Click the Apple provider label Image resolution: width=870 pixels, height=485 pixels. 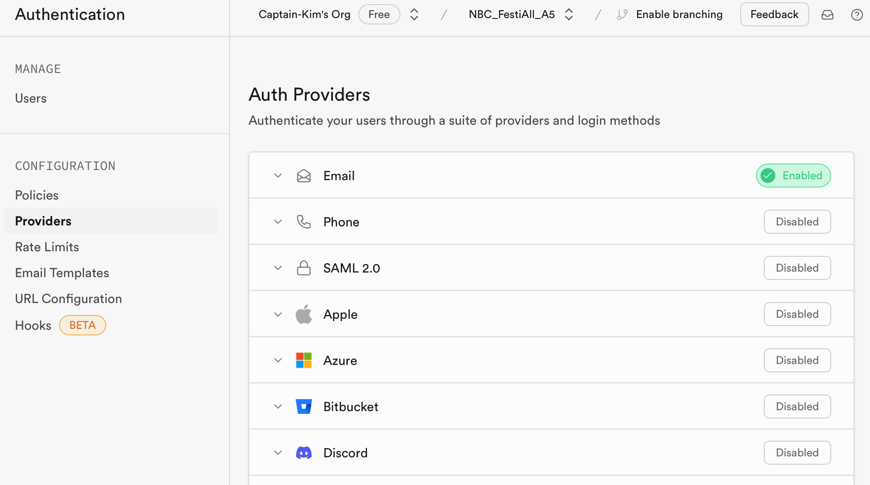[x=340, y=315]
